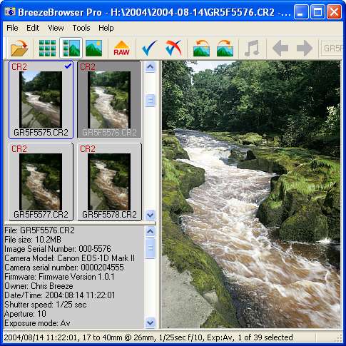Toggle checkmark on GR5F5575.CR2 thumbnail
Viewport: 346px width, 346px height.
coord(68,66)
